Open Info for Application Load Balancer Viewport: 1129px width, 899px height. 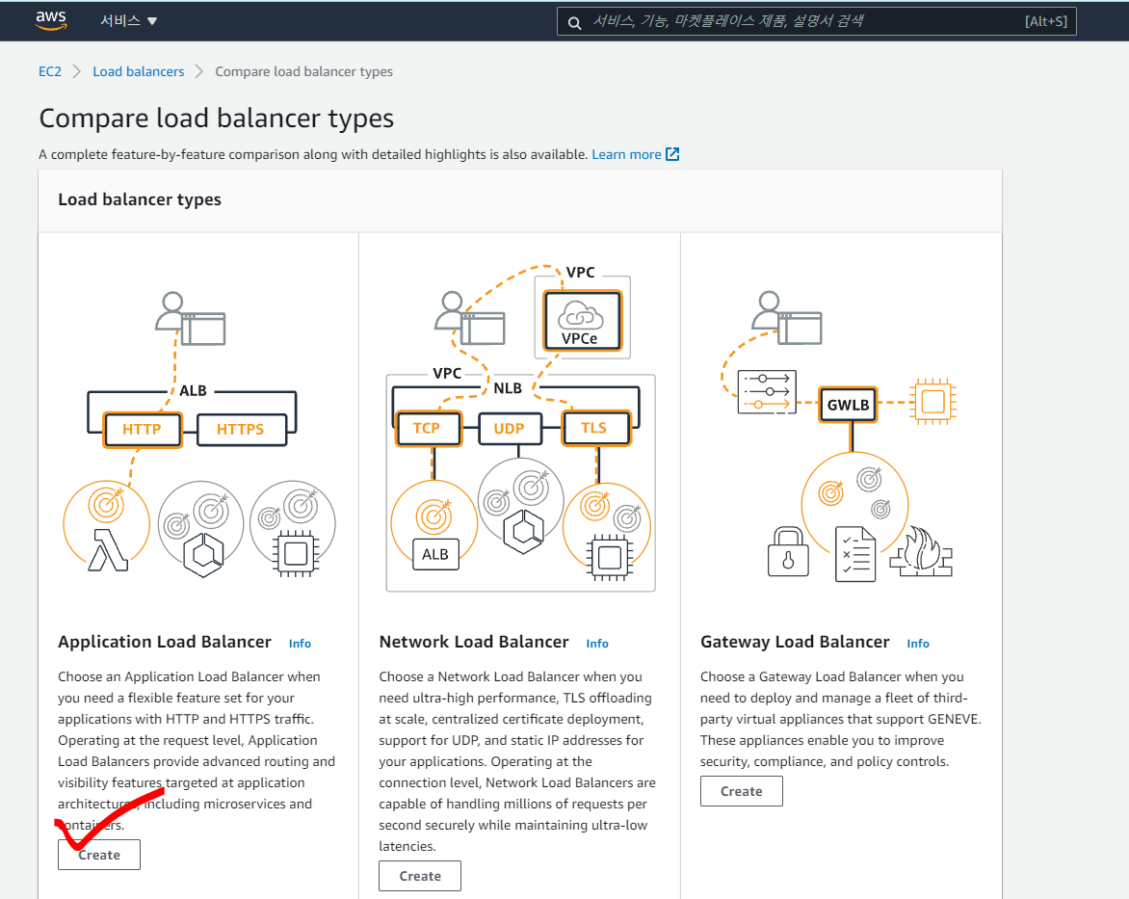coord(300,644)
